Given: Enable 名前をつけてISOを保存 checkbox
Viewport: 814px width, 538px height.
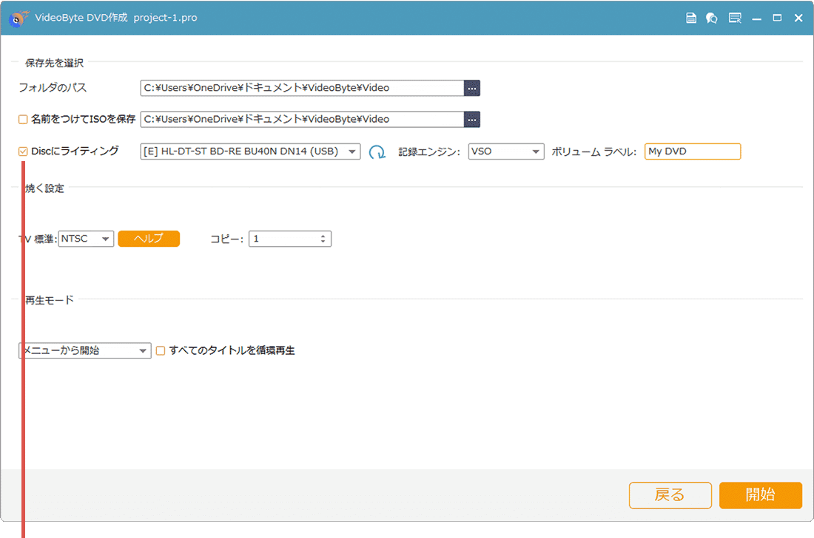Looking at the screenshot, I should (23, 119).
